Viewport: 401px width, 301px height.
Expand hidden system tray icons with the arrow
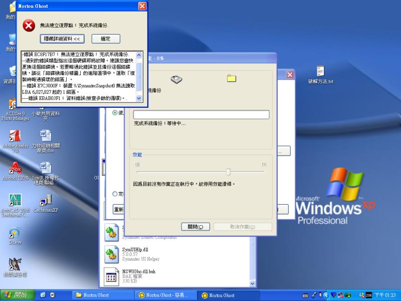click(x=326, y=295)
